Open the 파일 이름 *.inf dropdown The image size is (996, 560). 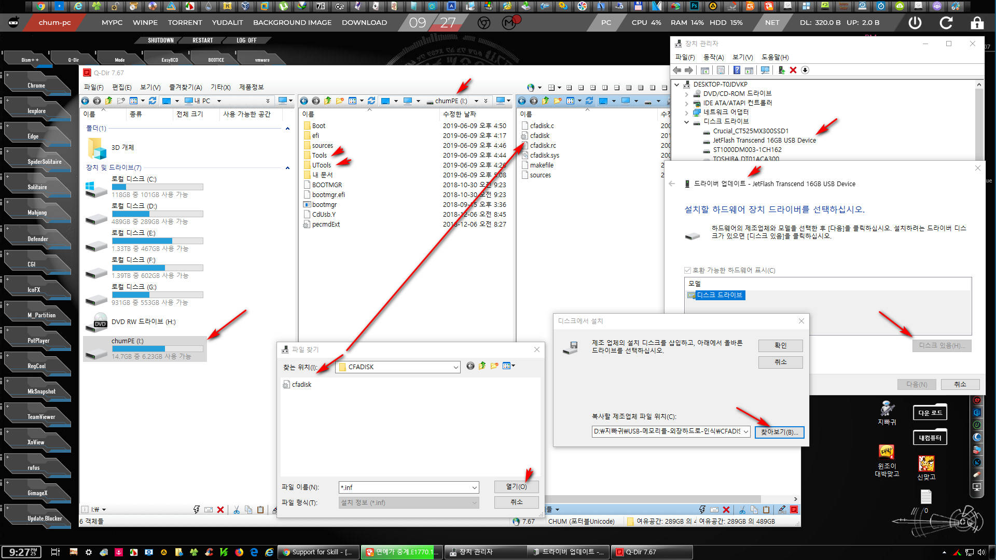point(474,487)
